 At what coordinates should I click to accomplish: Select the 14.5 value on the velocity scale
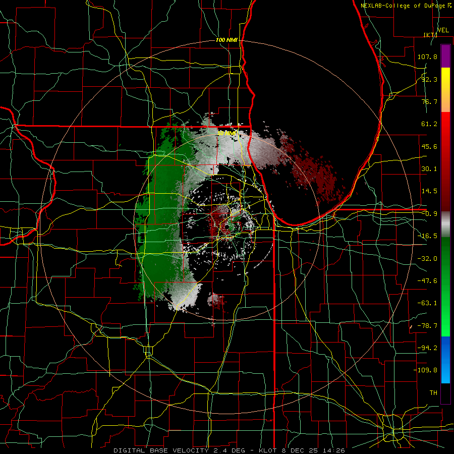click(x=429, y=191)
